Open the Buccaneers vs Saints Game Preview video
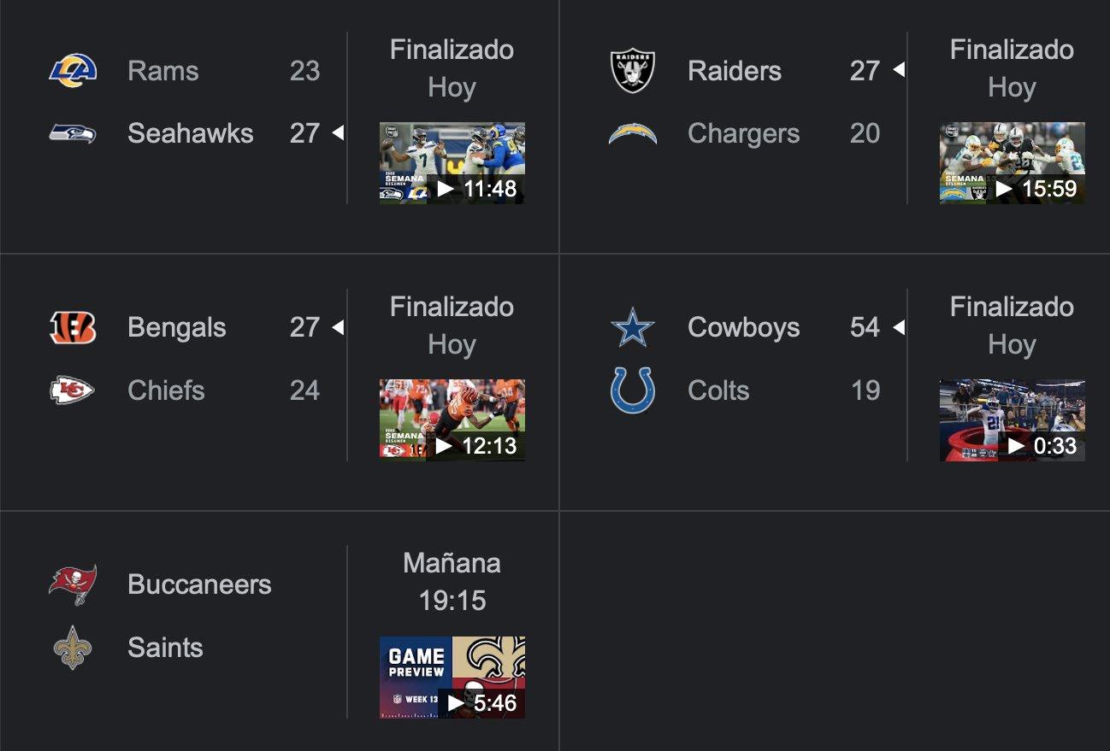The height and width of the screenshot is (751, 1110). [452, 678]
